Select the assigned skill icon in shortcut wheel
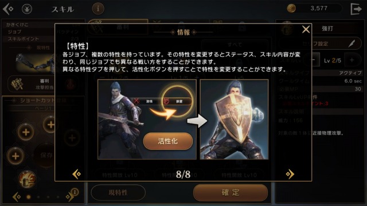 (27, 179)
